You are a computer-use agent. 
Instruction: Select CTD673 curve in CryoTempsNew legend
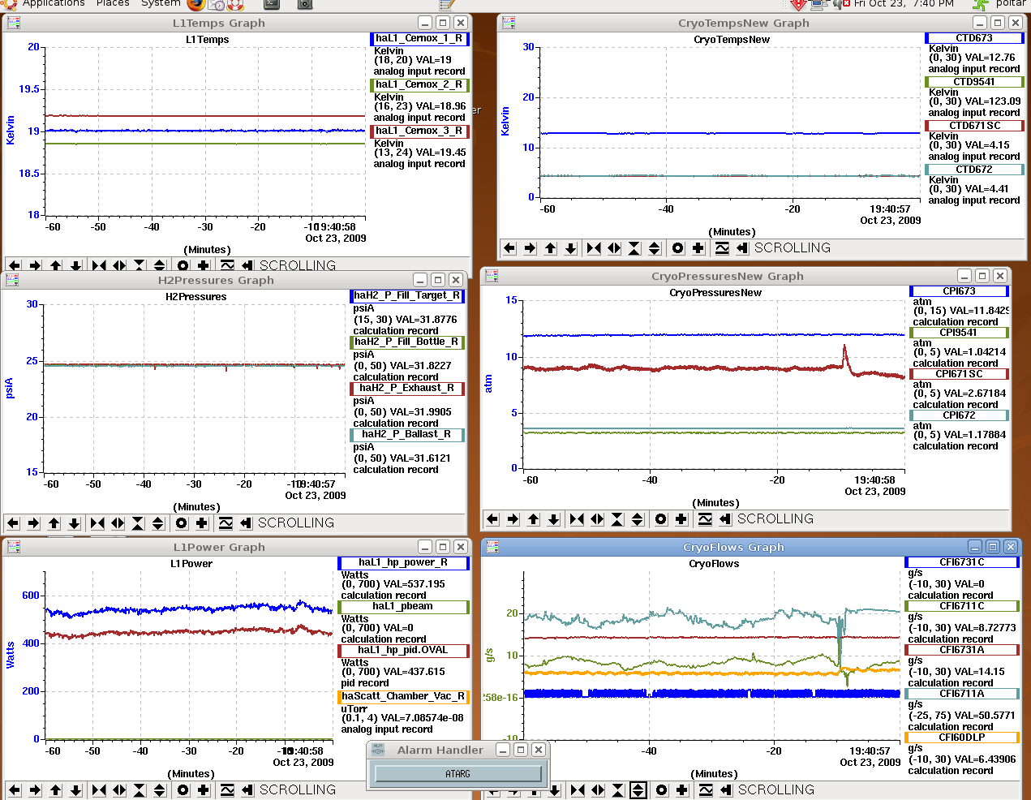[974, 38]
